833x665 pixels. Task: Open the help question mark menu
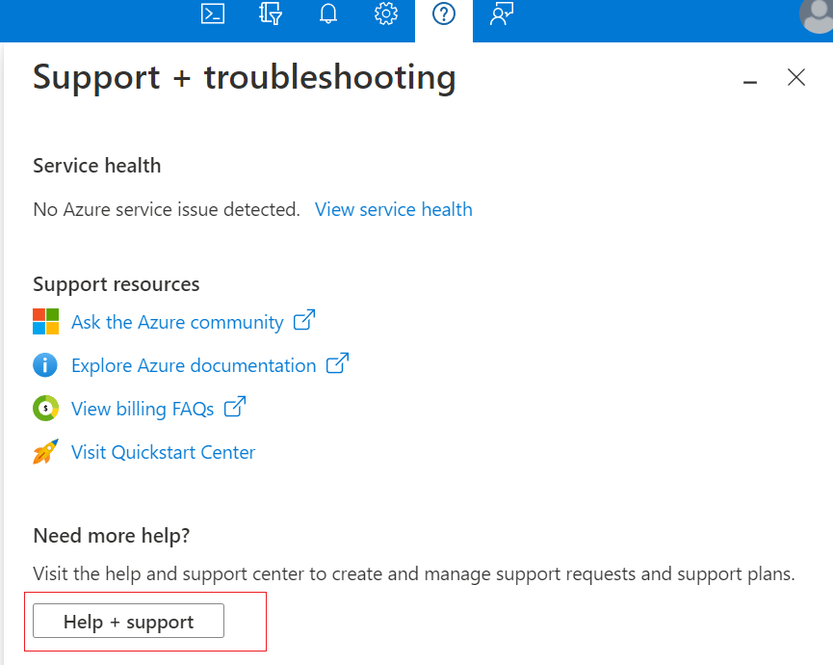(x=443, y=13)
